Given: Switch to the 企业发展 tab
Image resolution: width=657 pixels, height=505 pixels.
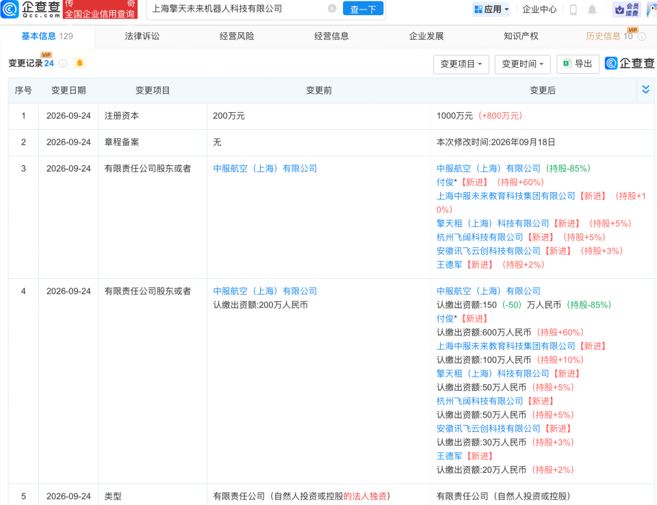Looking at the screenshot, I should coord(426,36).
